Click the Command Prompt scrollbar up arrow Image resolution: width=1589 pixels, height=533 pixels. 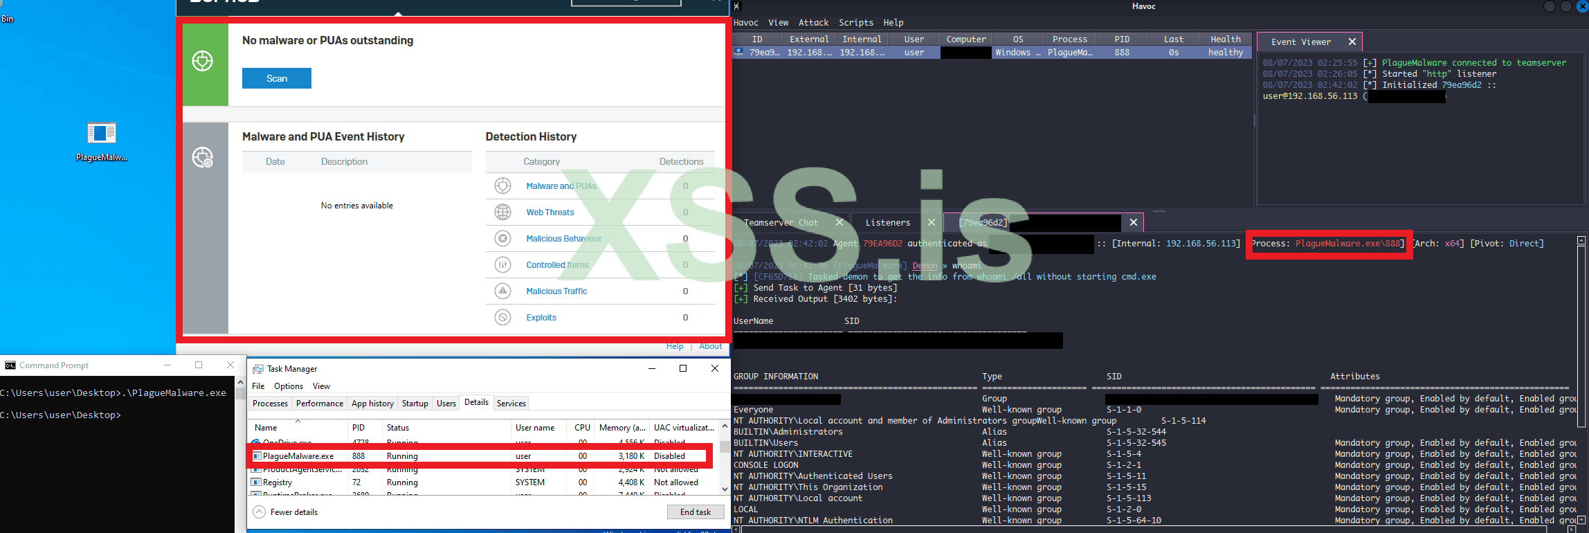pyautogui.click(x=240, y=382)
